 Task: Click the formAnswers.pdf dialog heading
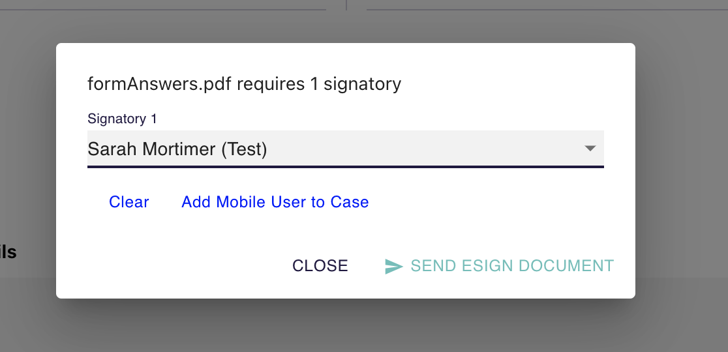tap(244, 84)
